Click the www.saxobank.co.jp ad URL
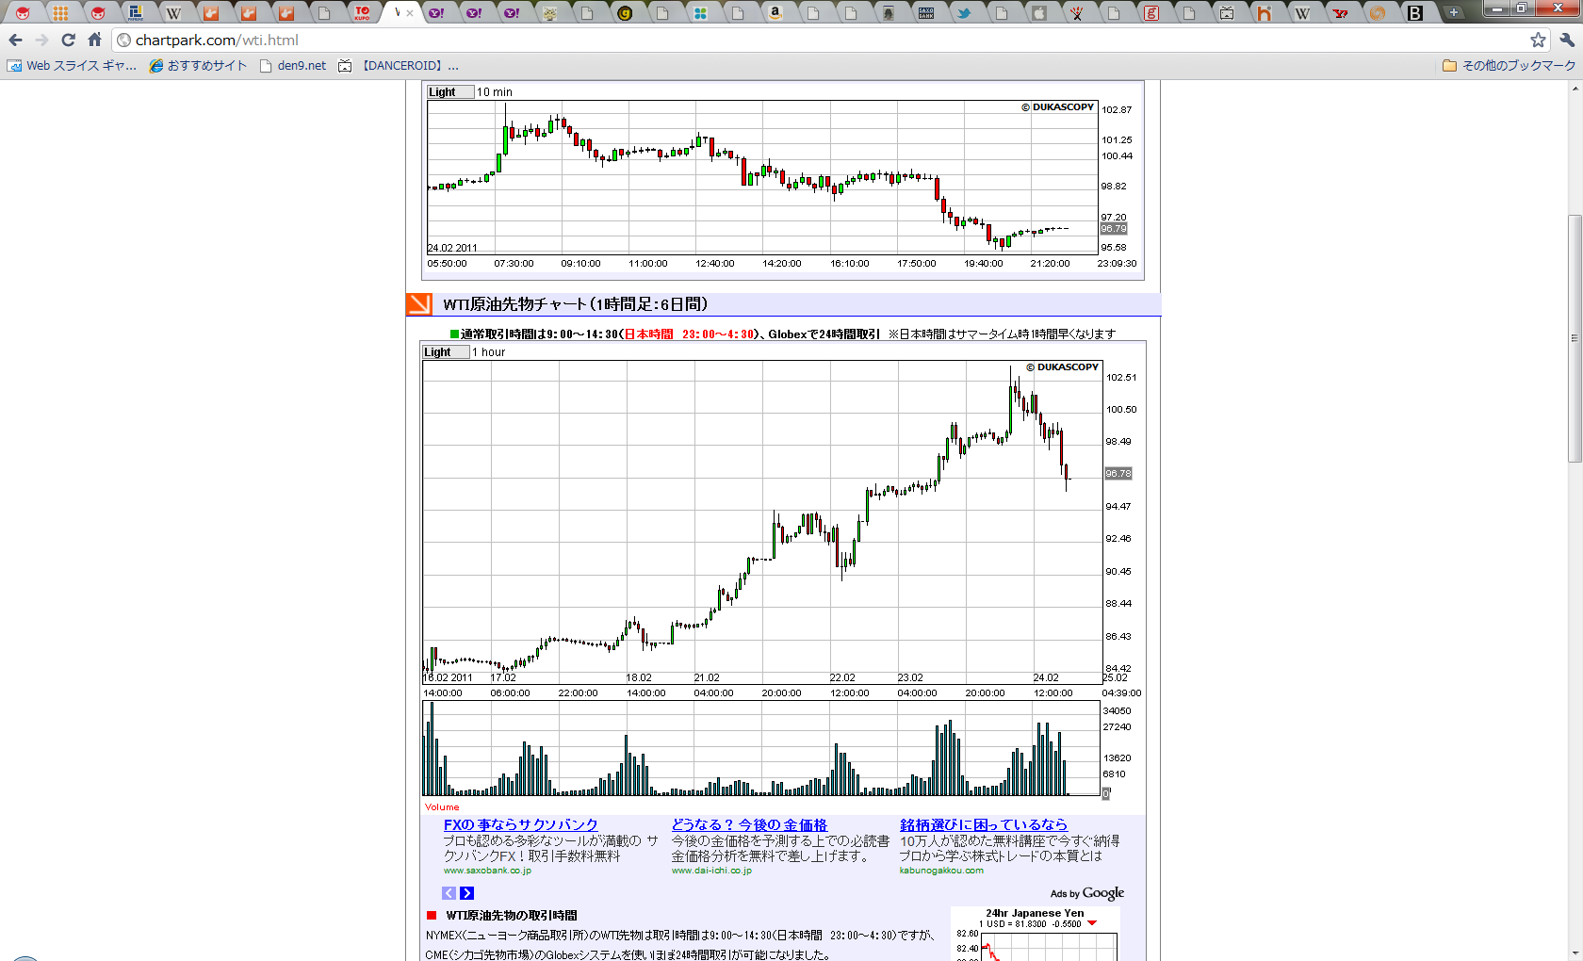The width and height of the screenshot is (1583, 961). (487, 871)
